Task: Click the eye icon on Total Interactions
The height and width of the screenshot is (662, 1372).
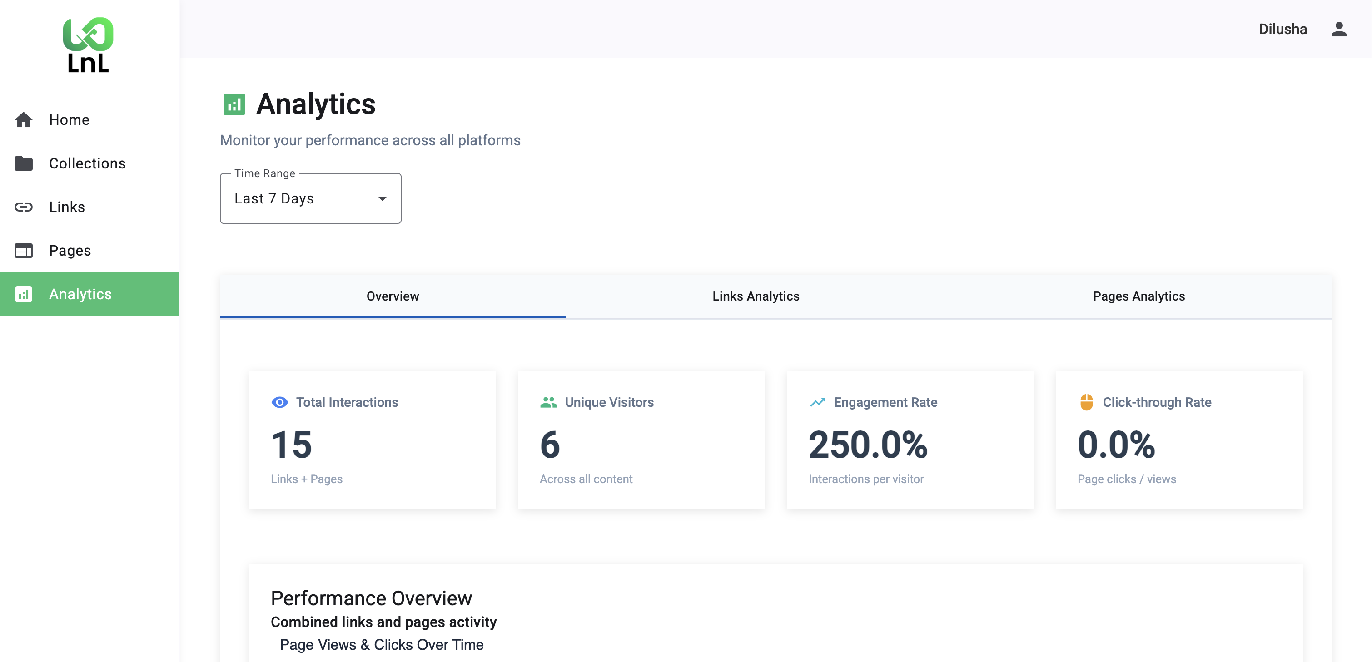Action: [279, 402]
